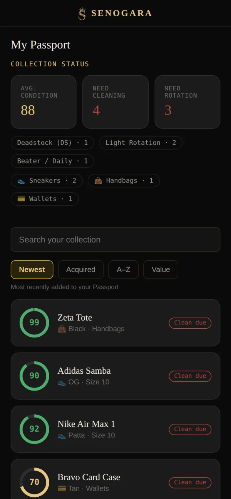Click the handbag emoji on Zeta Tote

coord(62,329)
